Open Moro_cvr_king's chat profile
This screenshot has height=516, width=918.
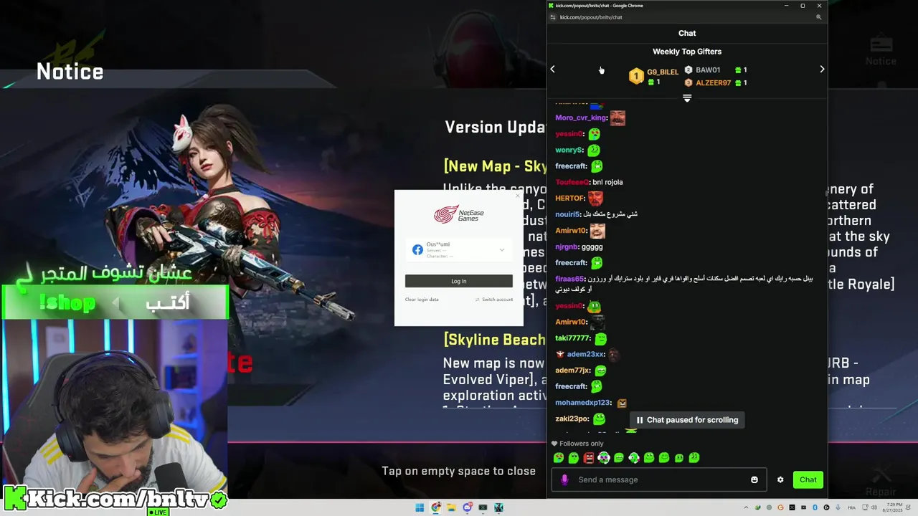point(581,118)
